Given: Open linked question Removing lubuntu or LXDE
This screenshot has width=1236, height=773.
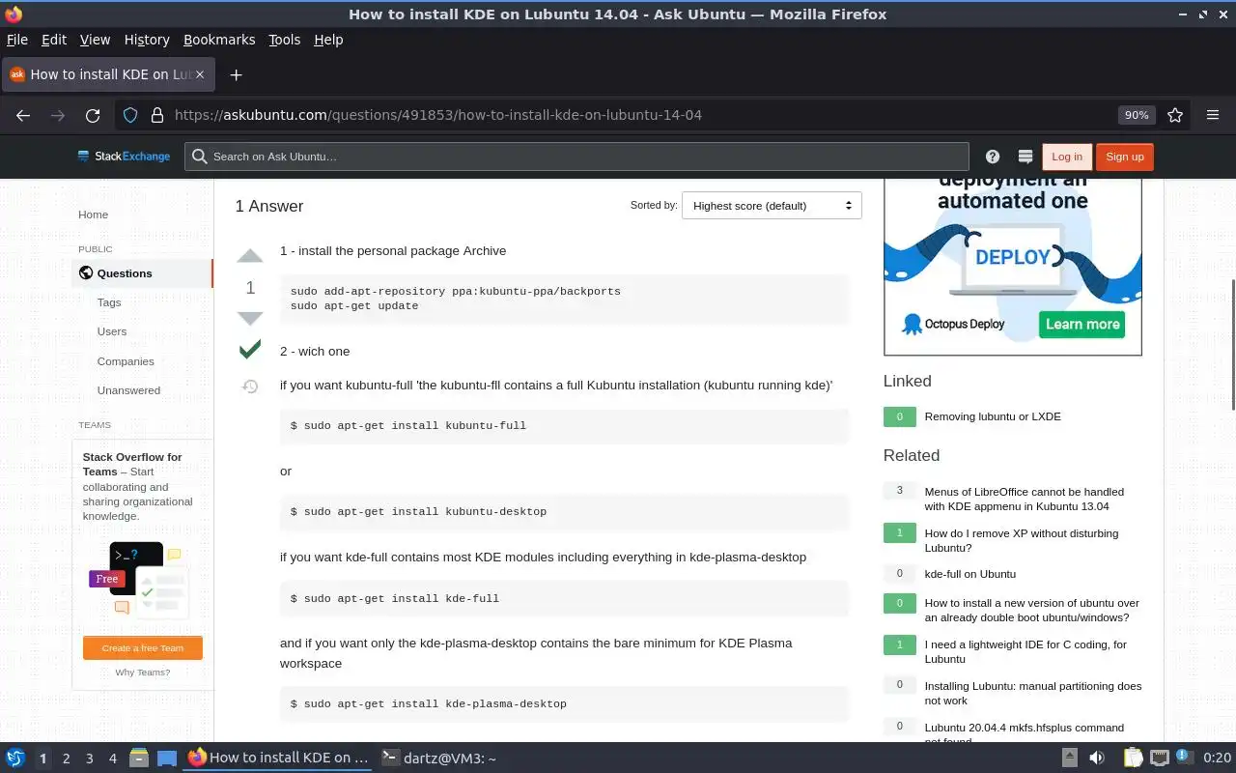Looking at the screenshot, I should [x=993, y=416].
